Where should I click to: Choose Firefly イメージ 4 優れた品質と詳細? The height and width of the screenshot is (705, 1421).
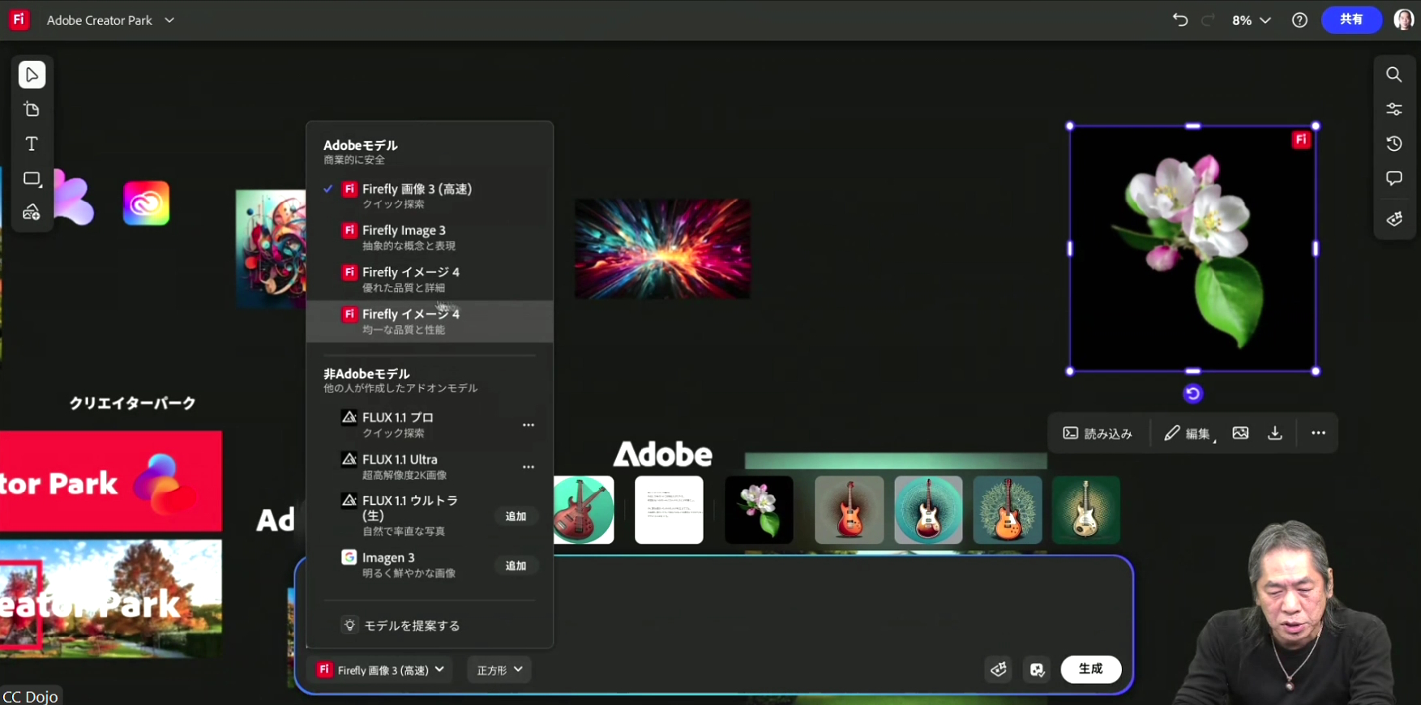pyautogui.click(x=430, y=280)
